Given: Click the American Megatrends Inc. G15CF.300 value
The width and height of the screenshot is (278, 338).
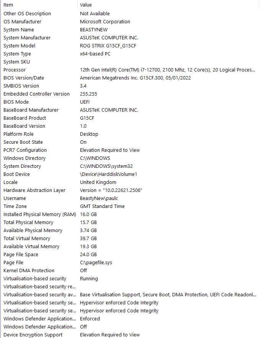Looking at the screenshot, I should (135, 78).
